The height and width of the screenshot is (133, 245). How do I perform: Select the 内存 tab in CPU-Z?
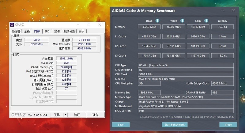(37, 31)
